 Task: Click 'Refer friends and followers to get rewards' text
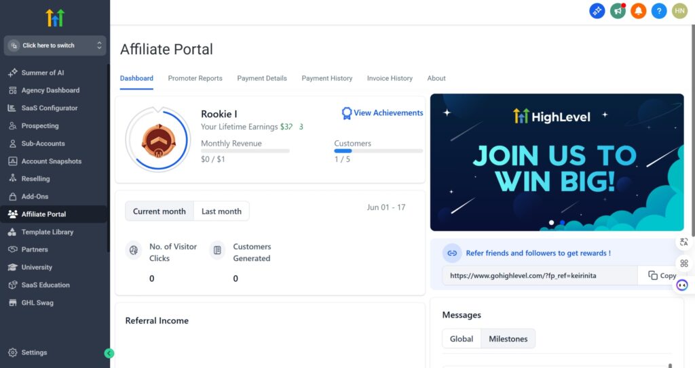click(538, 253)
